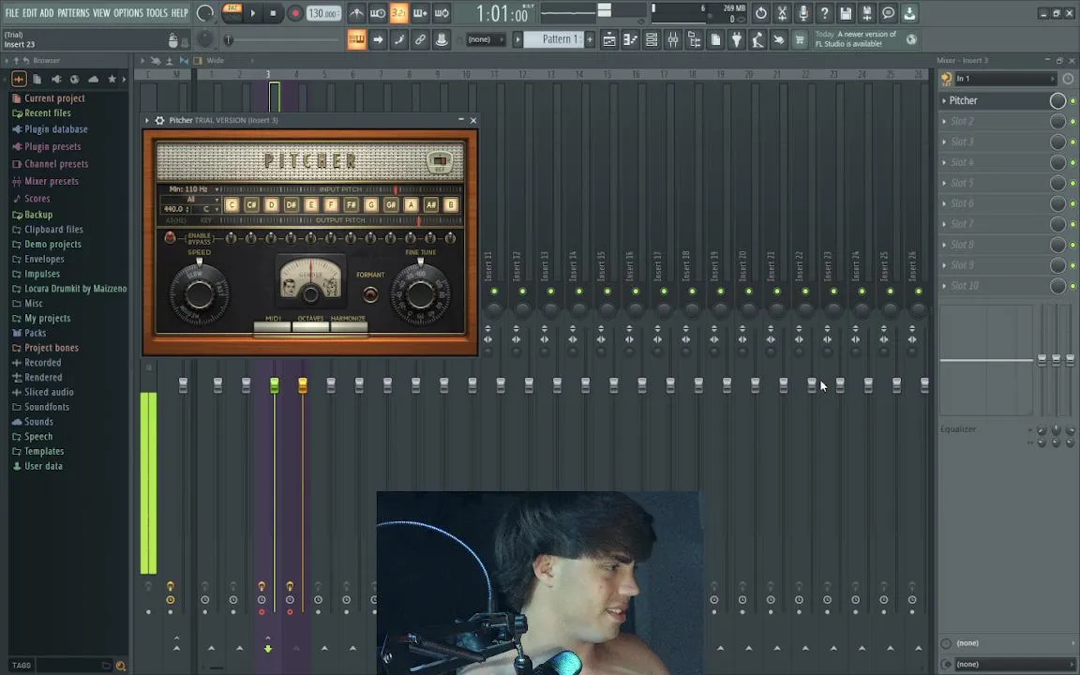Toggle the C note in Pitcher

pos(232,204)
